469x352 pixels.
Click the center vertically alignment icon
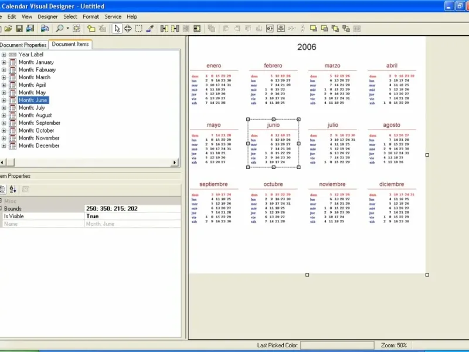281,28
